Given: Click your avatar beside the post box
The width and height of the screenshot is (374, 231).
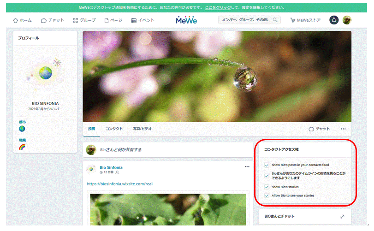Looking at the screenshot, I should (91, 150).
